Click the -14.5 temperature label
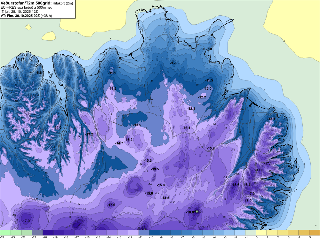The image size is (320, 239). point(165,198)
